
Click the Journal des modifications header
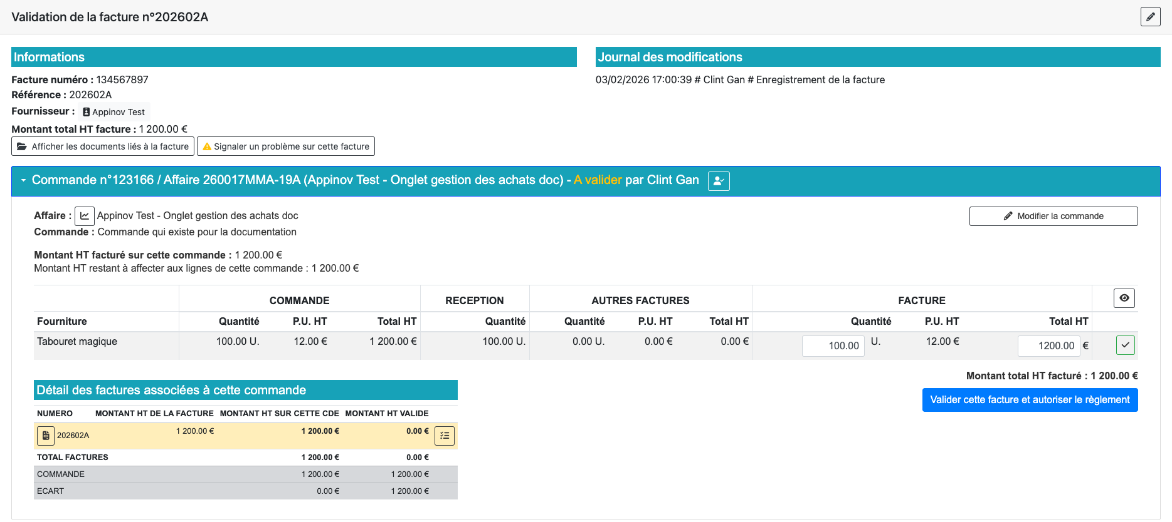pos(877,57)
